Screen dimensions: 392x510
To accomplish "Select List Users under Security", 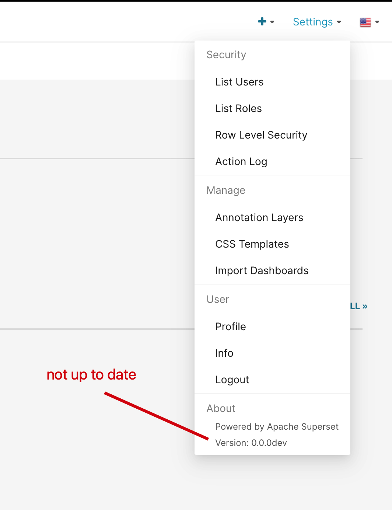I will click(239, 82).
